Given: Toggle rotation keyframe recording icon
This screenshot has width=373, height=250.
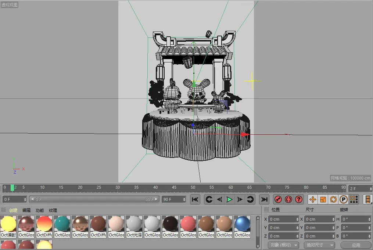Looking at the screenshot, I should tap(333, 199).
